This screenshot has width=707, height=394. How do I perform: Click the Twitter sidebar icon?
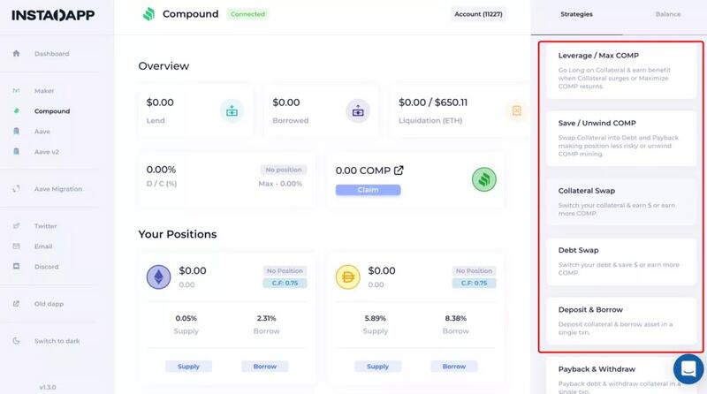16,226
